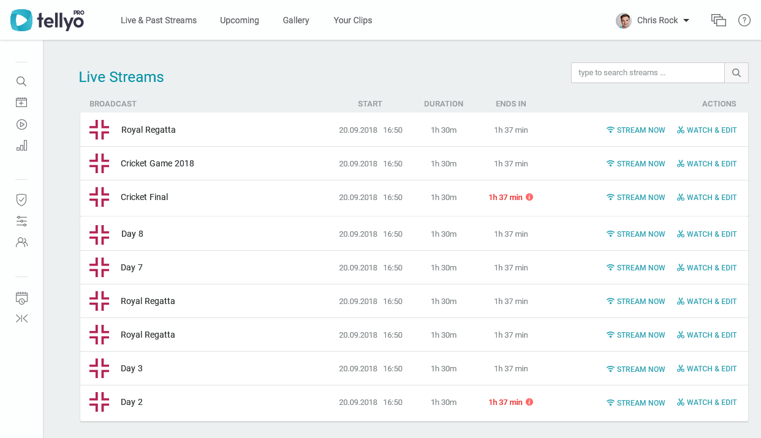Screen dimensions: 761x438
Task: Select the 'Cricket Game 2018' broadcast name
Action: click(157, 163)
